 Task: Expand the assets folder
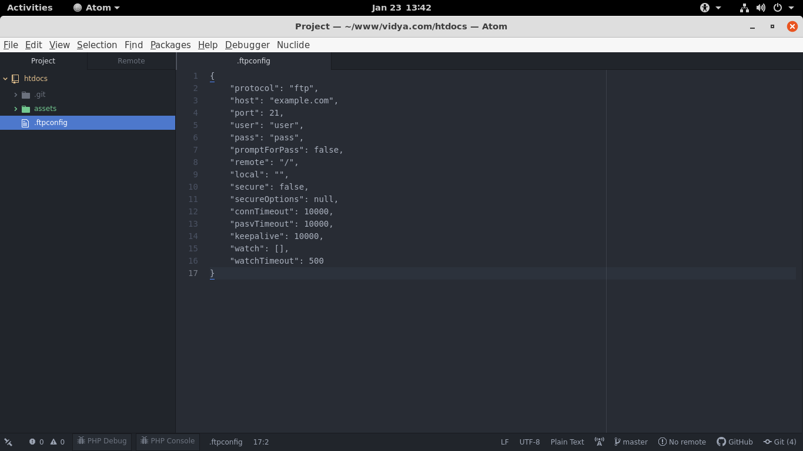16,109
